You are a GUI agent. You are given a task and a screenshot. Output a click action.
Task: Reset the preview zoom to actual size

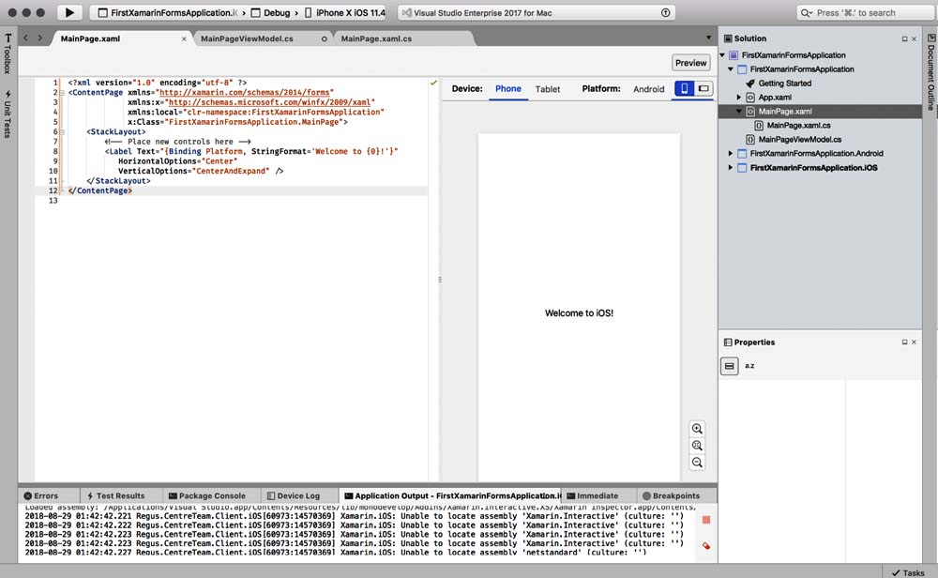point(697,445)
